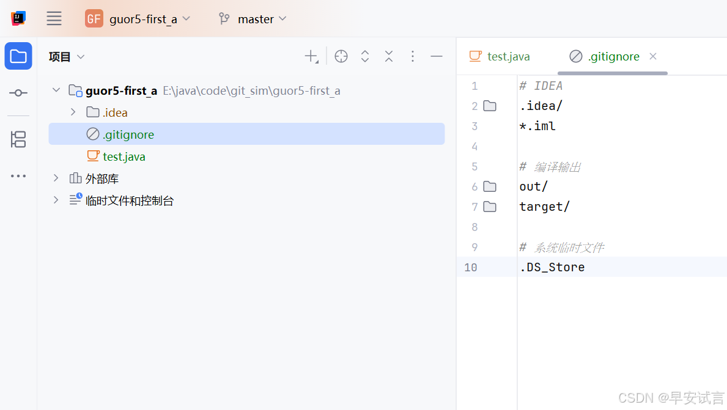Show more tool windows ellipsis
727x410 pixels.
pyautogui.click(x=18, y=176)
